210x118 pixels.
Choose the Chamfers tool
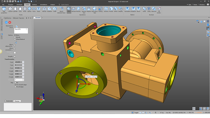[x=50, y=10]
